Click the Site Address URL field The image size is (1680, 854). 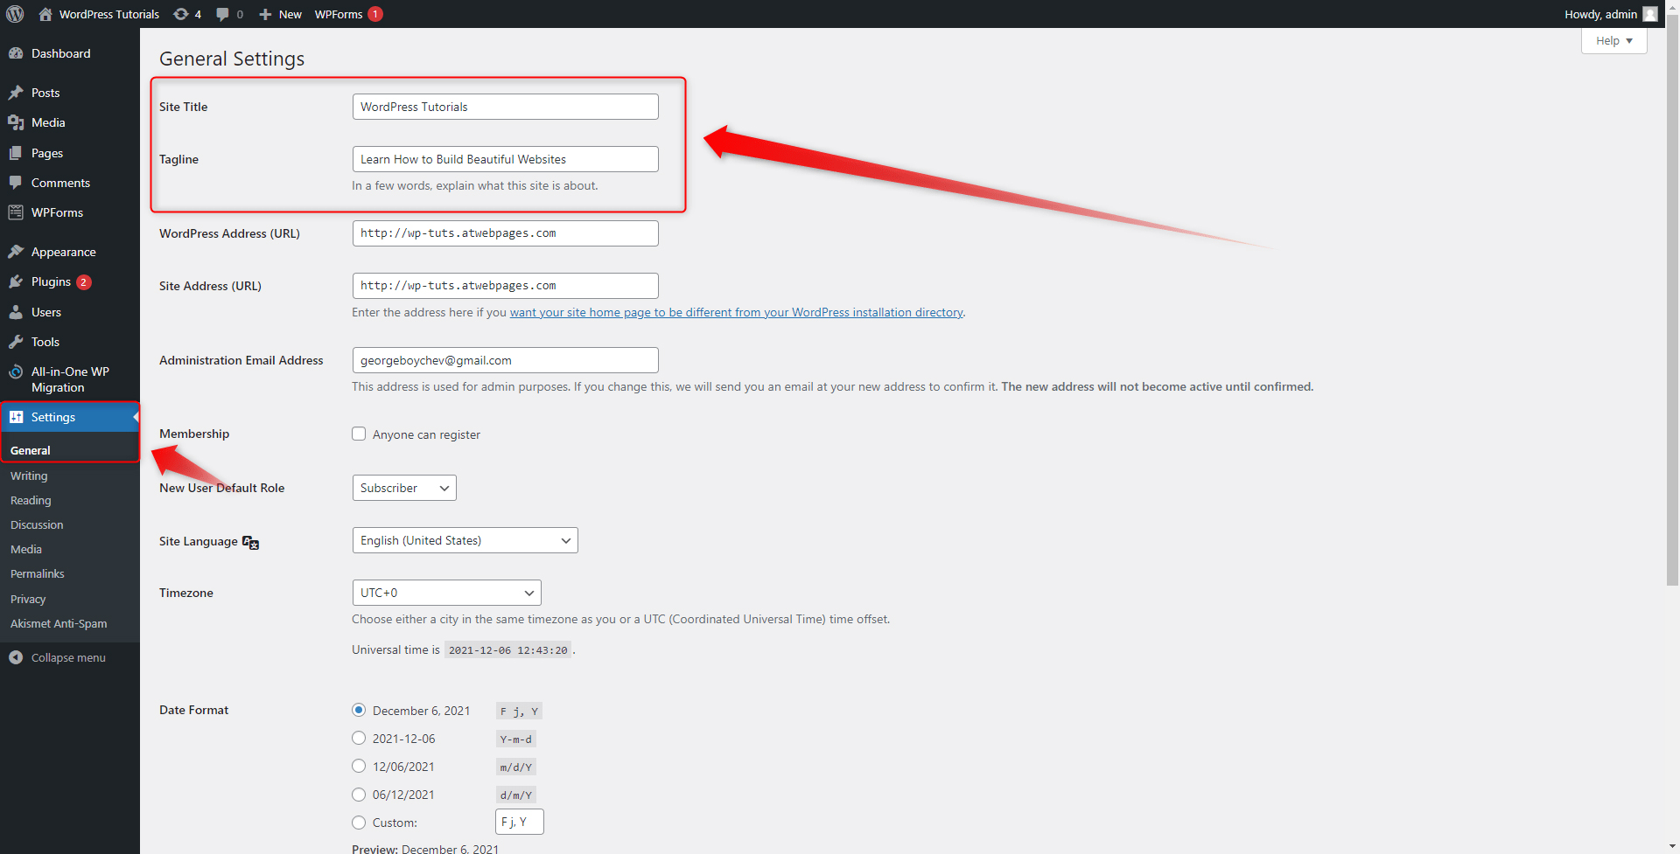click(x=506, y=286)
